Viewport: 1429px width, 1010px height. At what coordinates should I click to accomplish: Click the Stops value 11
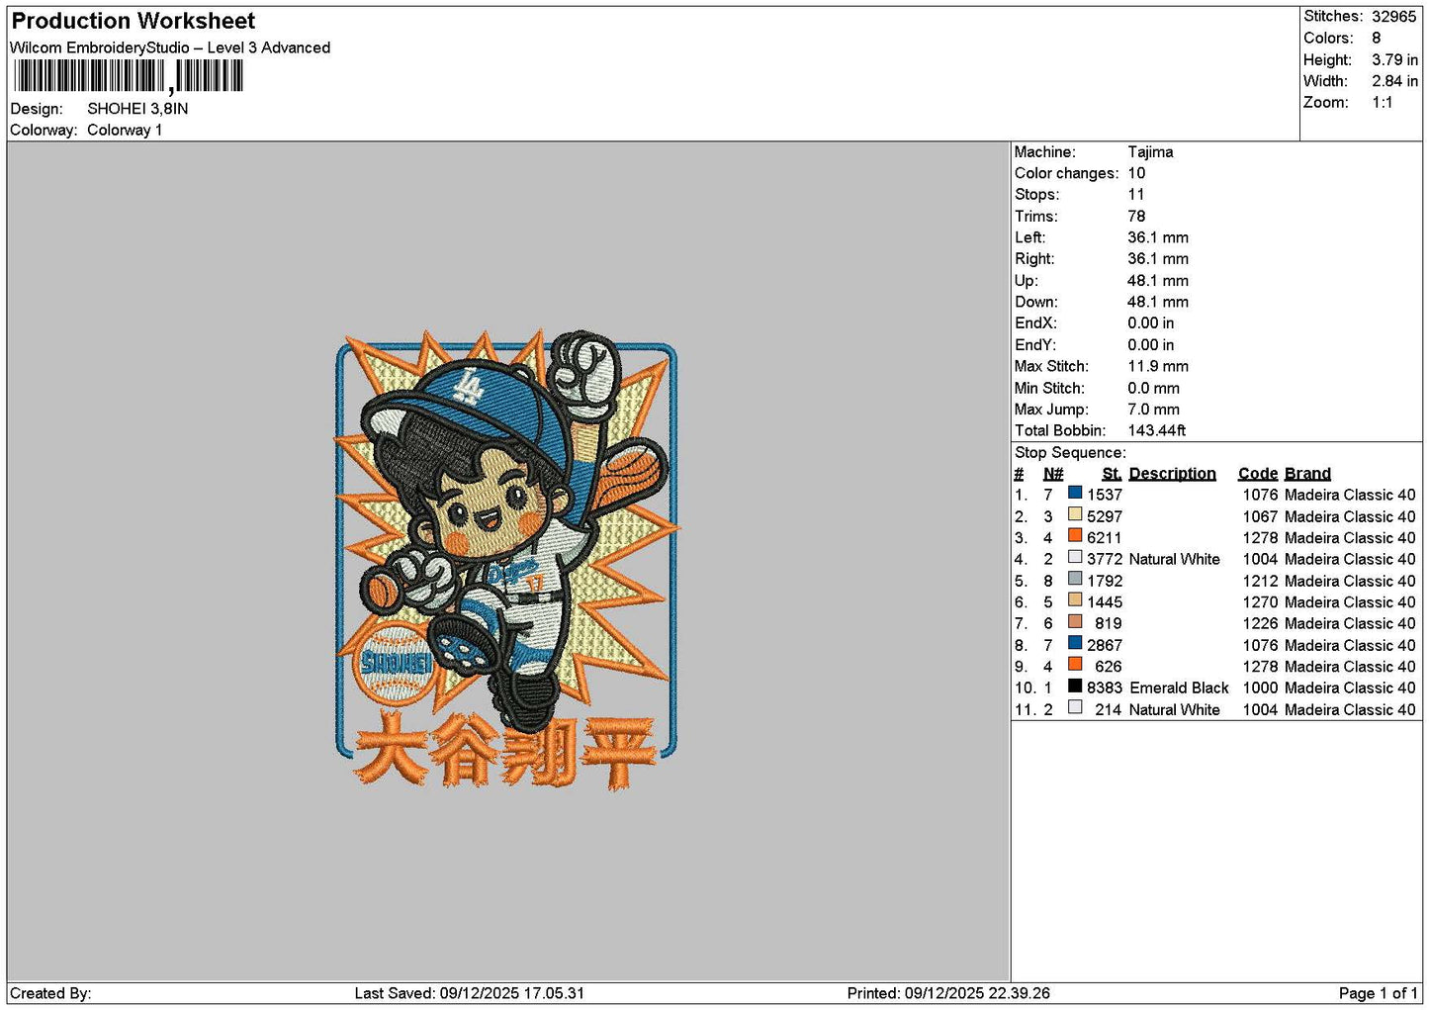click(1136, 195)
